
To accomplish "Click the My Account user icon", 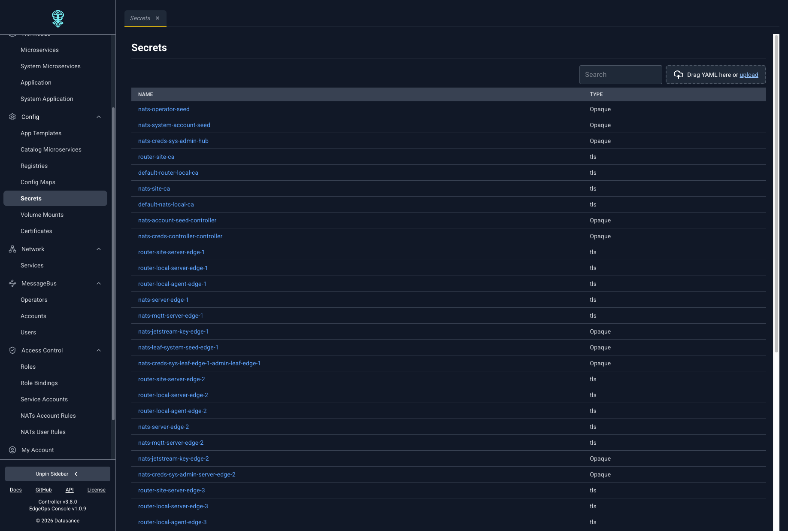I will click(12, 450).
